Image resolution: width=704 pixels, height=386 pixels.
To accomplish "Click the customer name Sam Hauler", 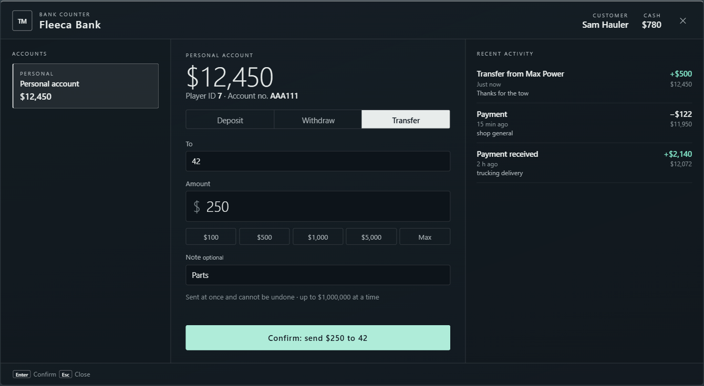I will point(605,25).
